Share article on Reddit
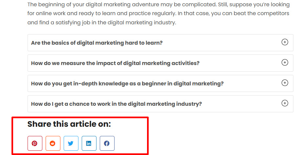Image resolution: width=298 pixels, height=155 pixels. tap(53, 144)
